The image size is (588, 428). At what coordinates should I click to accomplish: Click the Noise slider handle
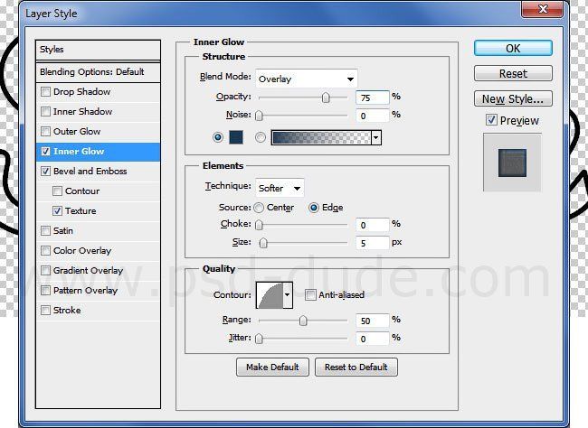point(259,116)
